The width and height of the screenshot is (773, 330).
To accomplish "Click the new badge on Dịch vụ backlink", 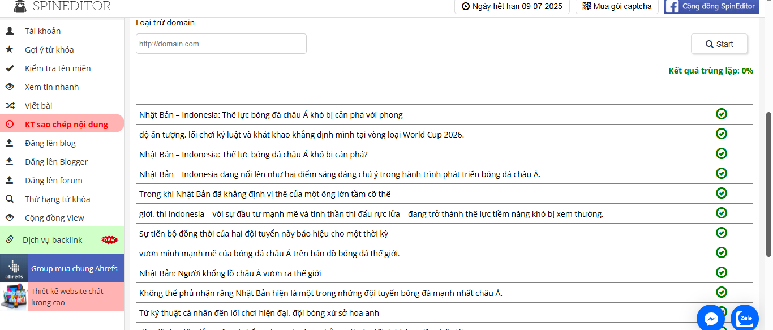I will [x=109, y=240].
